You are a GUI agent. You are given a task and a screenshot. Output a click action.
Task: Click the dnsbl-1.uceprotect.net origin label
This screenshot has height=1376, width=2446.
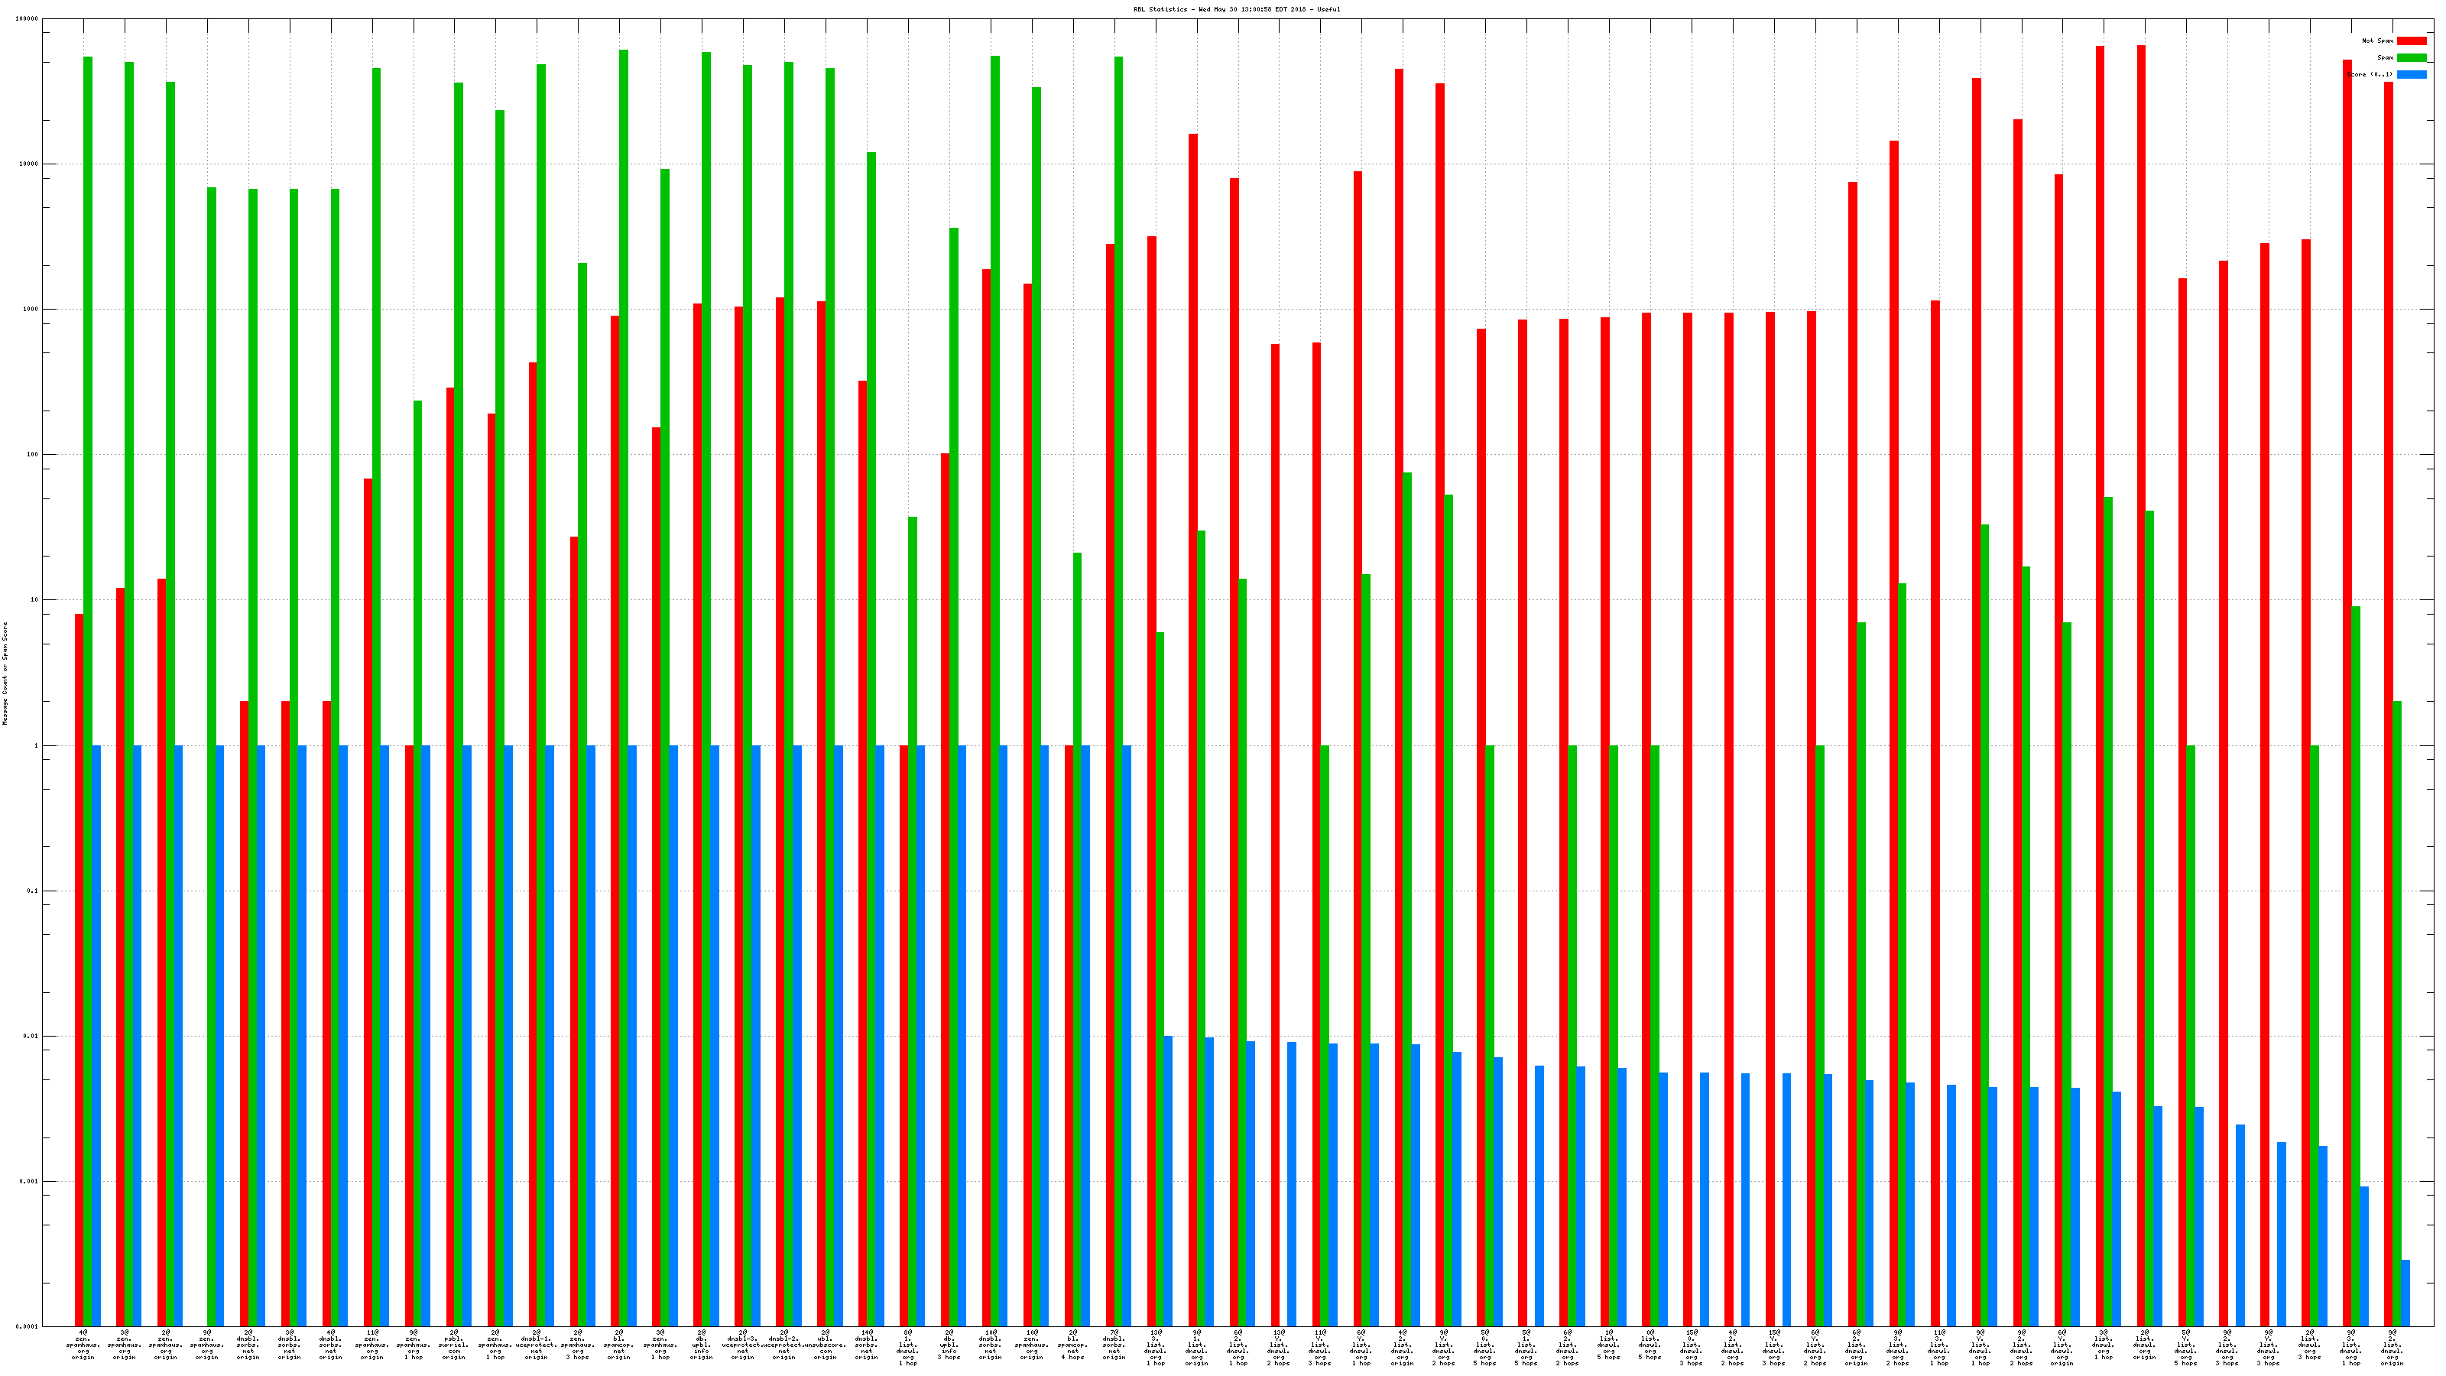coord(537,1345)
